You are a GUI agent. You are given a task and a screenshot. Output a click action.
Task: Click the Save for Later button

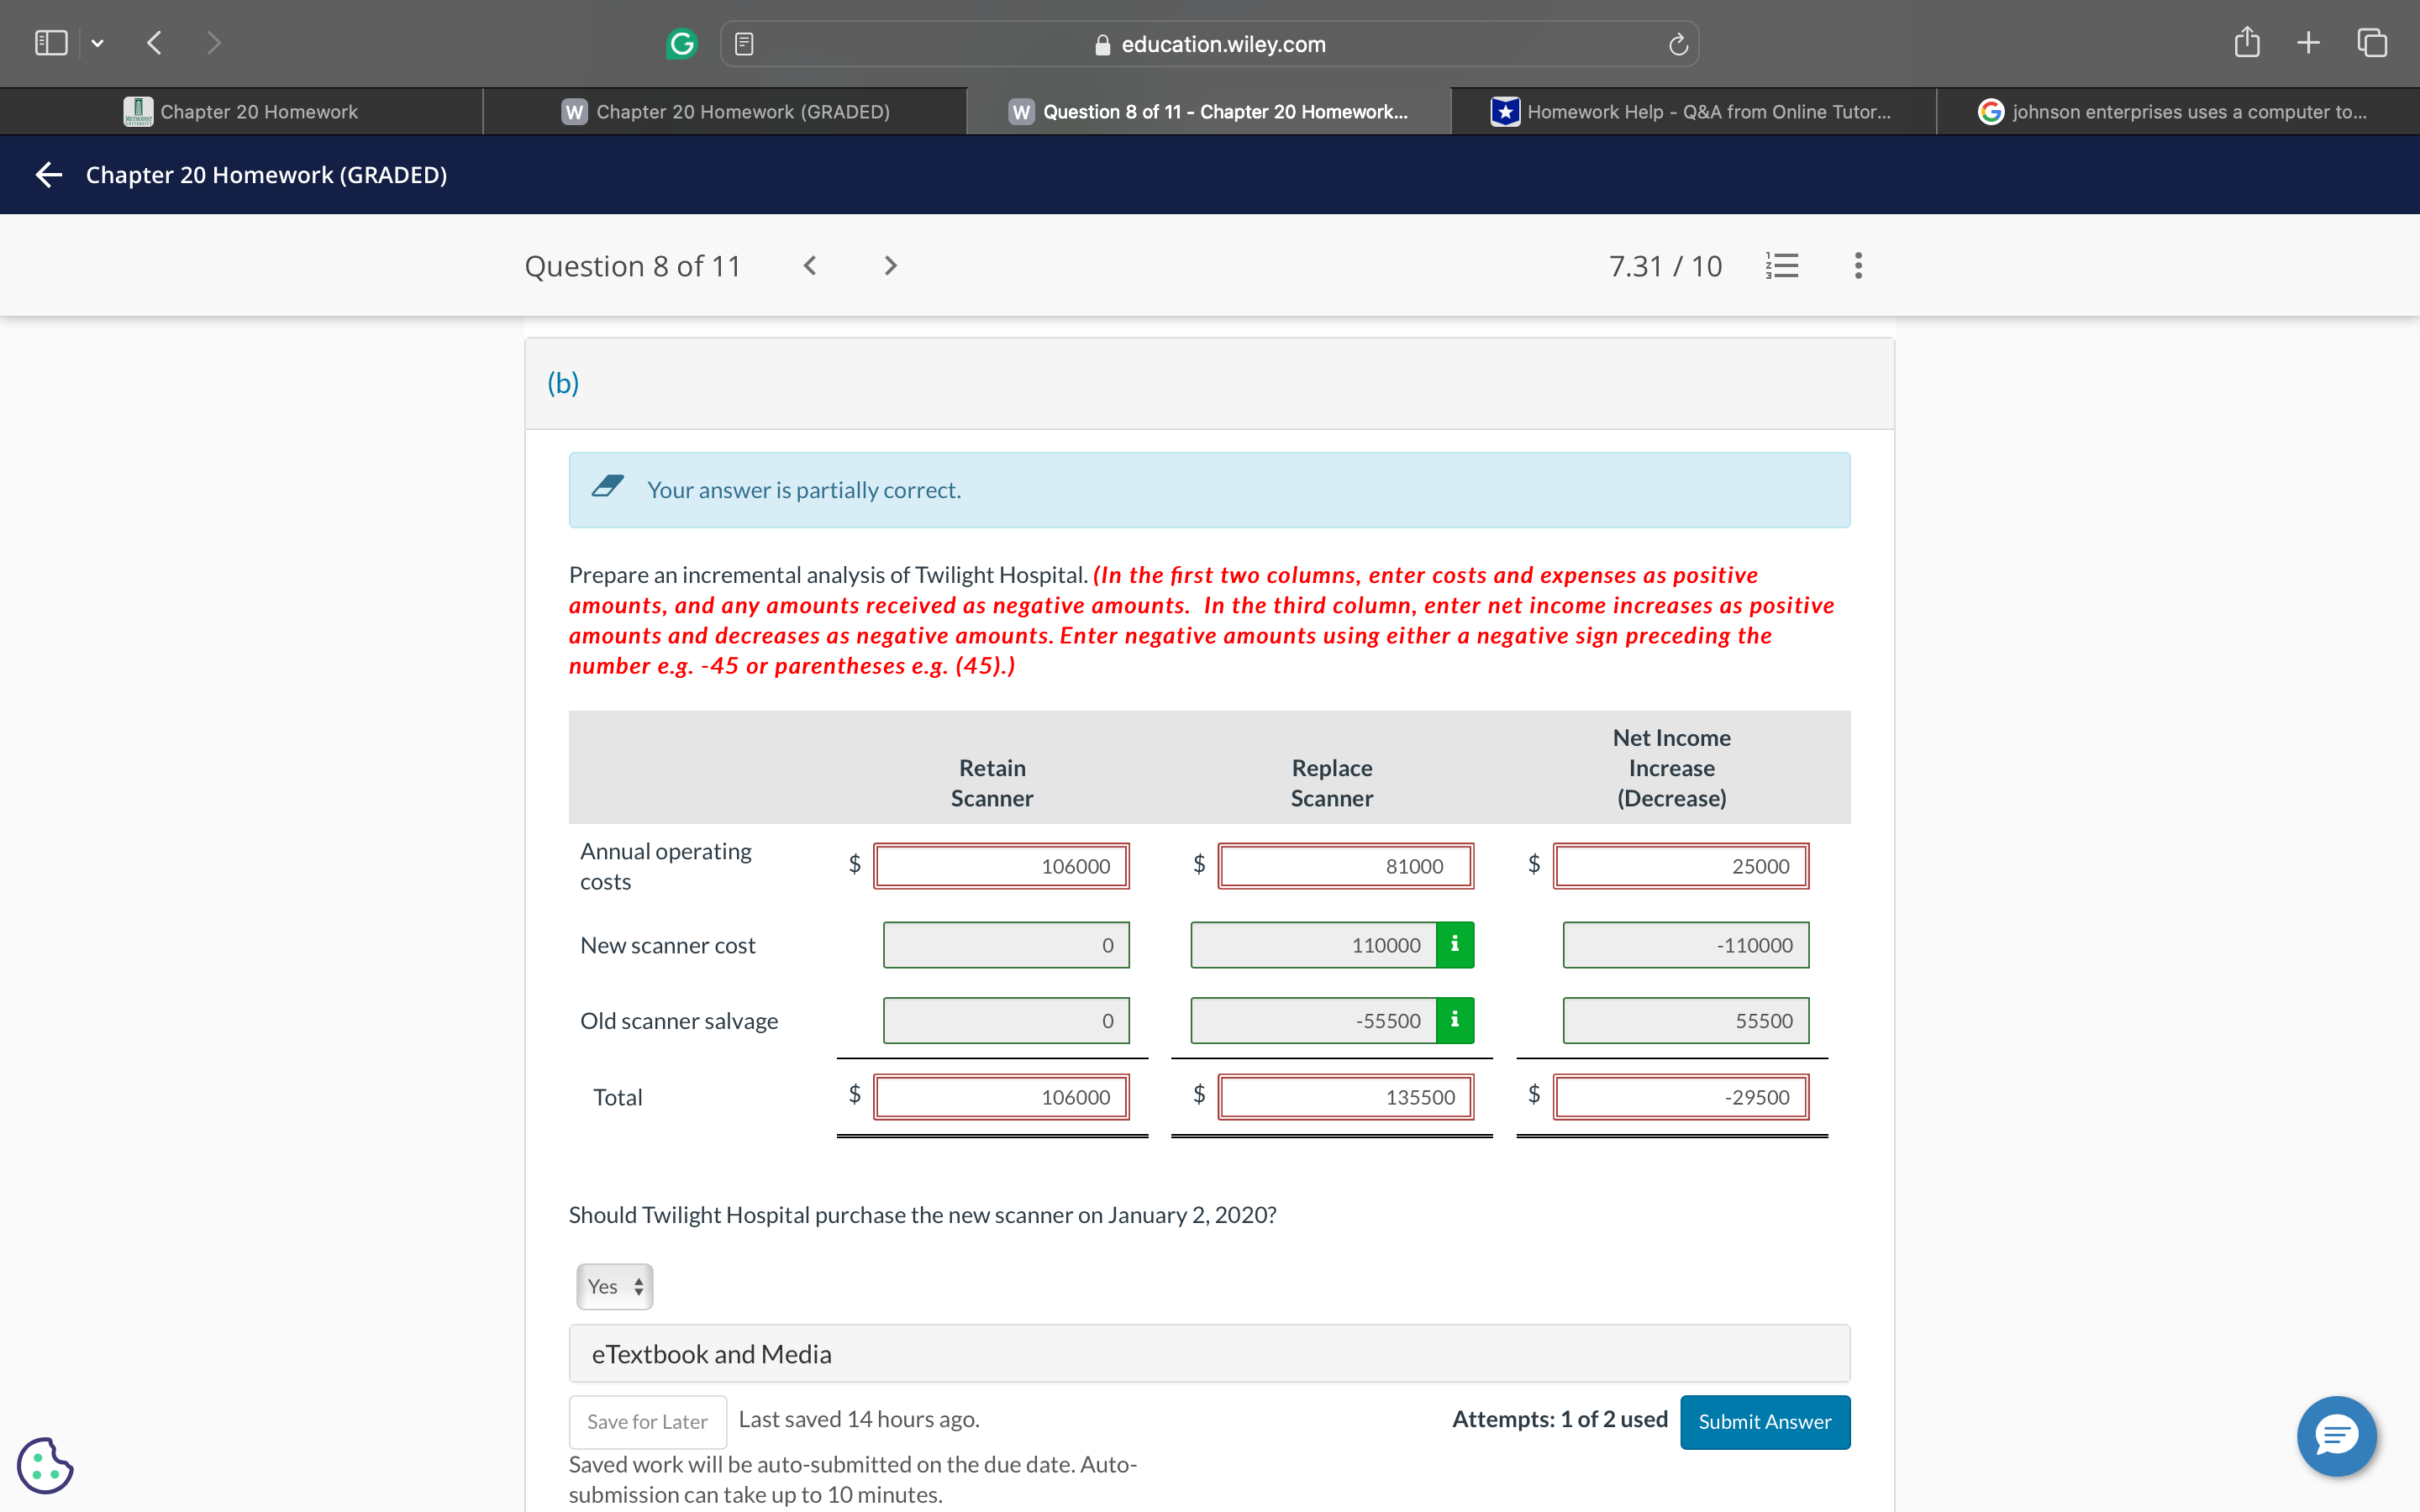[x=647, y=1421]
